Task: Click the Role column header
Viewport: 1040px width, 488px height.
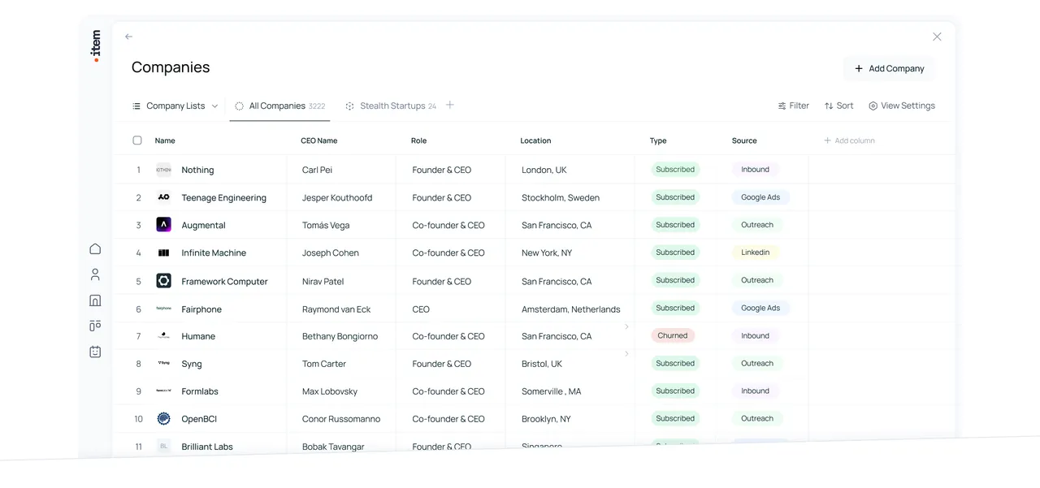Action: click(418, 140)
